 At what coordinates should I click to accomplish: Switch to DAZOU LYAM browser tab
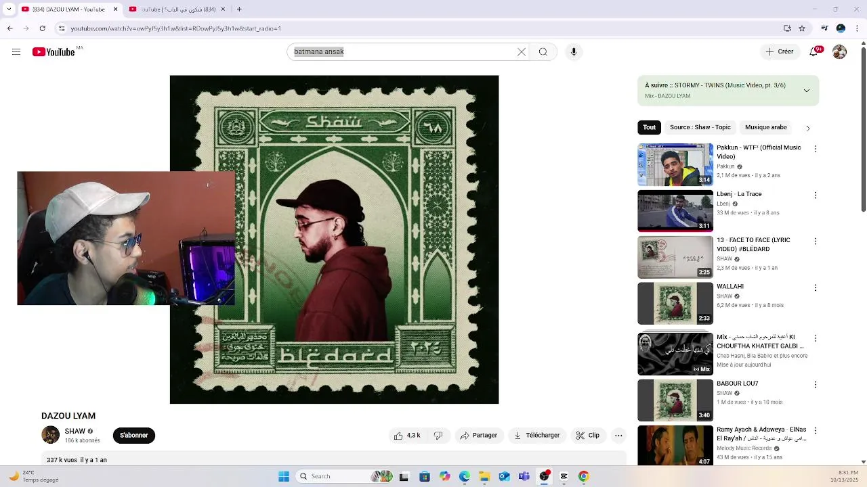click(x=70, y=9)
